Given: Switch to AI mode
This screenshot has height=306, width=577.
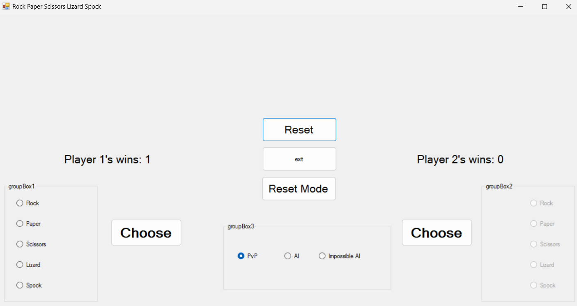Looking at the screenshot, I should [287, 256].
